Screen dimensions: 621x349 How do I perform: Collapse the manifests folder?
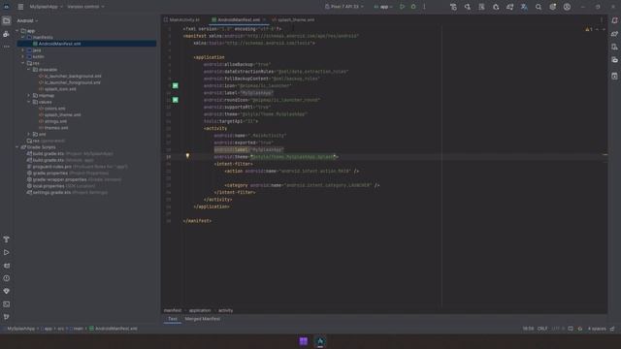point(23,37)
